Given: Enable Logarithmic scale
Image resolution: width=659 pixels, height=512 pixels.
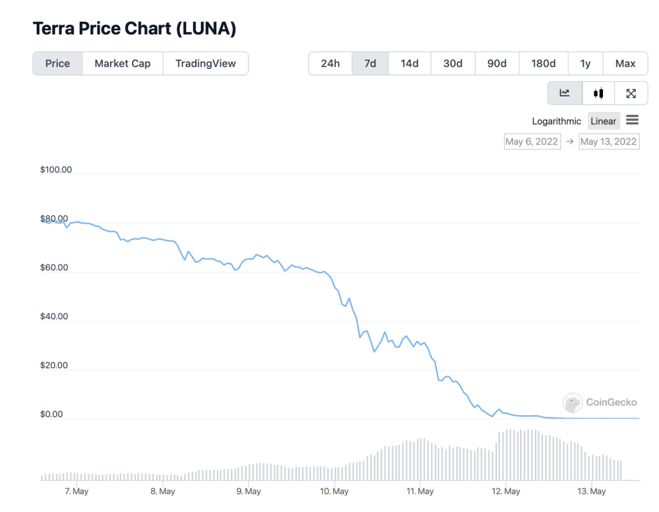Looking at the screenshot, I should (x=556, y=121).
